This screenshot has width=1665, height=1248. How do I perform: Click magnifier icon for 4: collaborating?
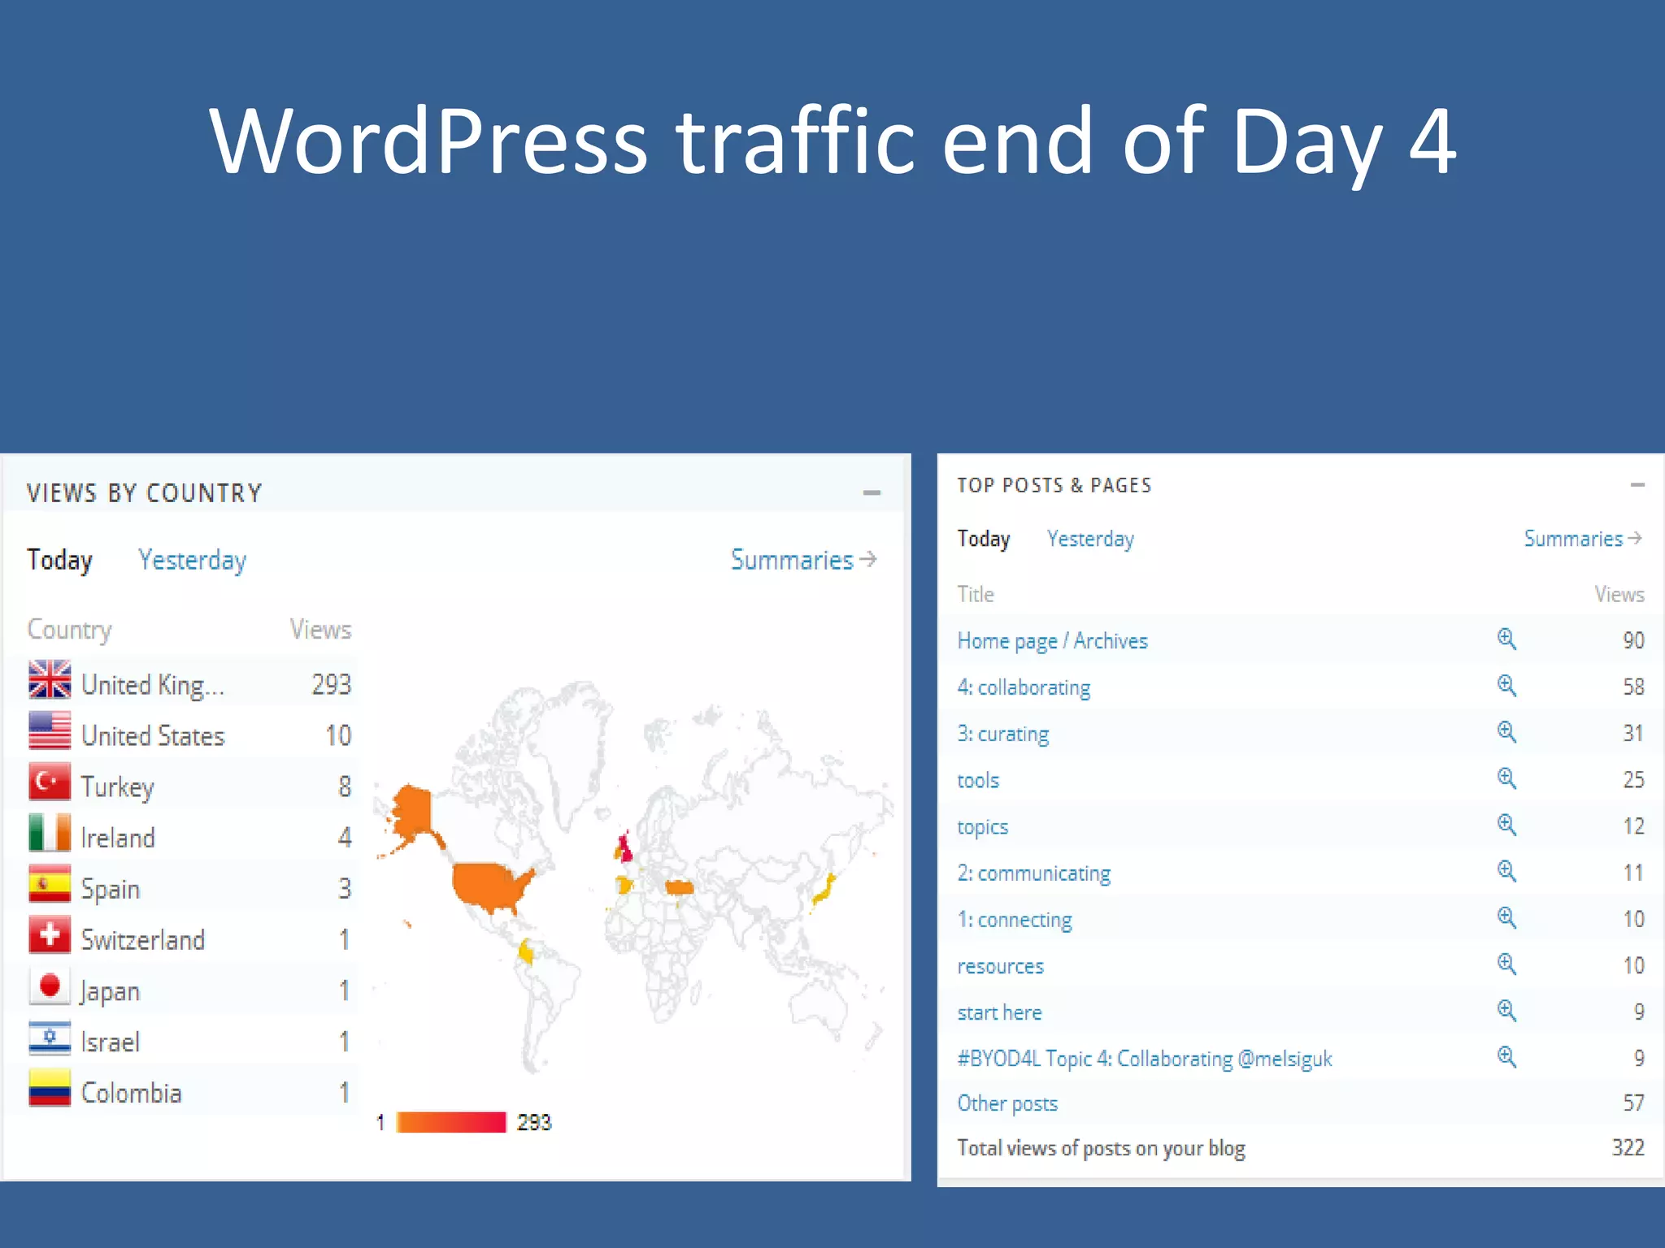pyautogui.click(x=1506, y=686)
